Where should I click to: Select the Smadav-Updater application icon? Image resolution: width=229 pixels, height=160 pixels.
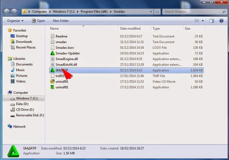pos(52,53)
